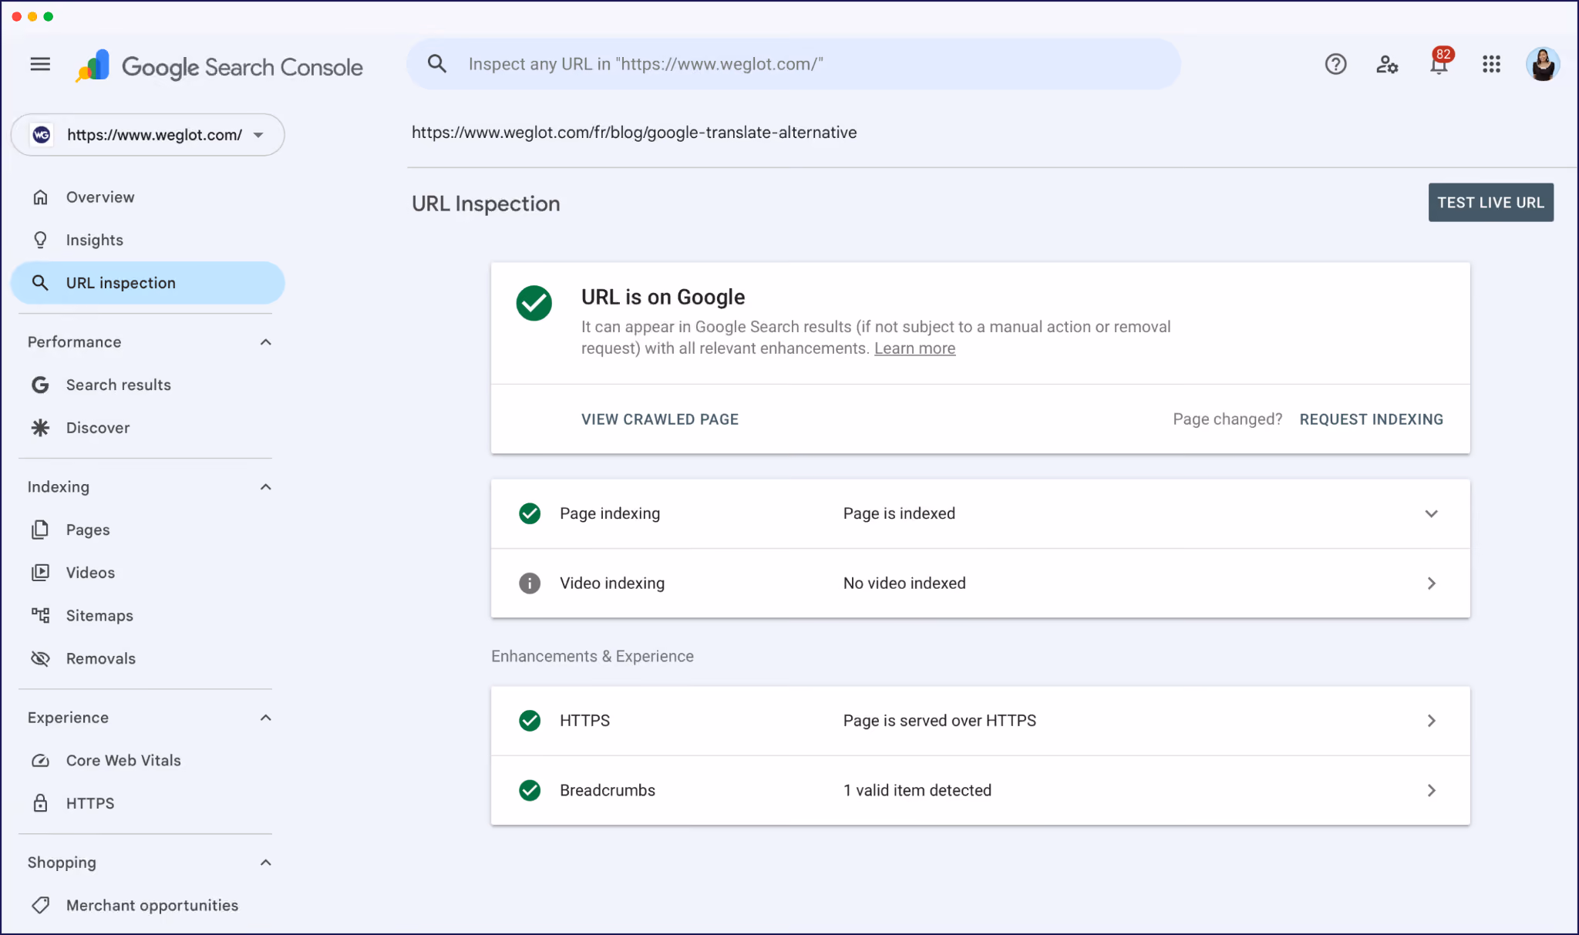Click the Sitemaps tree icon
The image size is (1579, 935).
tap(40, 615)
